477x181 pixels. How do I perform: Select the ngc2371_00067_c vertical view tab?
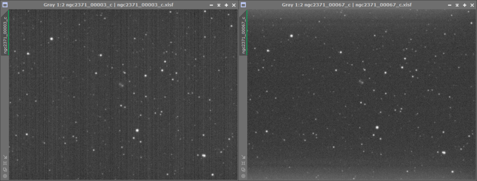coord(243,33)
